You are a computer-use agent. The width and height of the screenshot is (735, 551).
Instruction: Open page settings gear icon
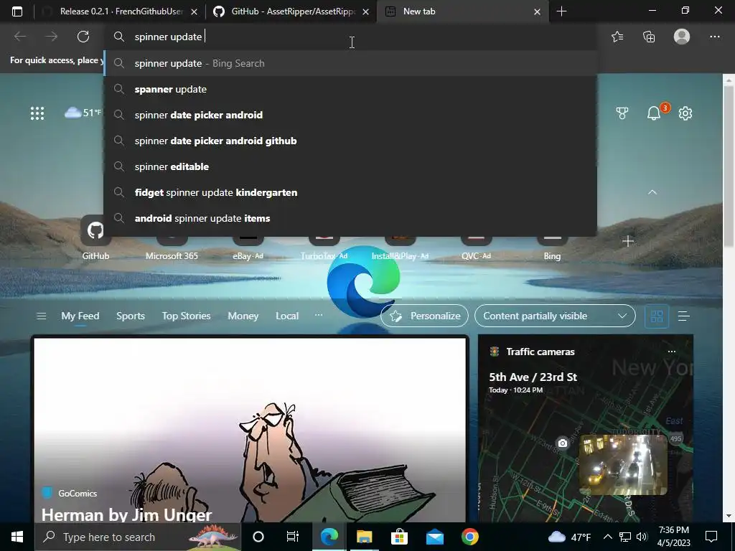tap(685, 113)
